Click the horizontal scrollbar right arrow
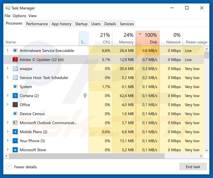Viewport: 213px width, 178px height. [201, 156]
